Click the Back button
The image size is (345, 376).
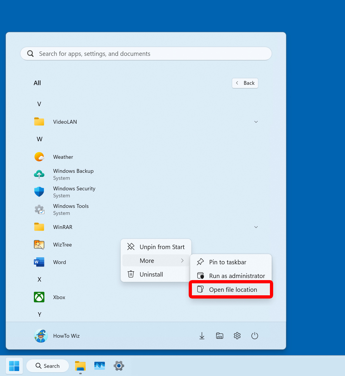coord(245,83)
